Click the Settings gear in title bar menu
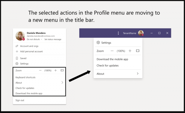This screenshot has width=185, height=113. click(98, 42)
